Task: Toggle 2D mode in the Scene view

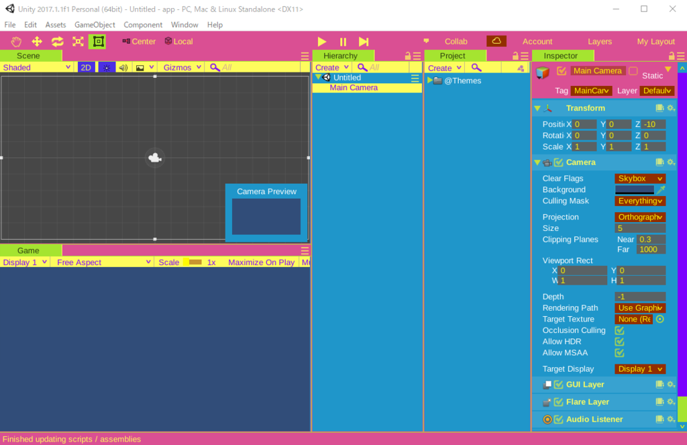Action: (85, 67)
